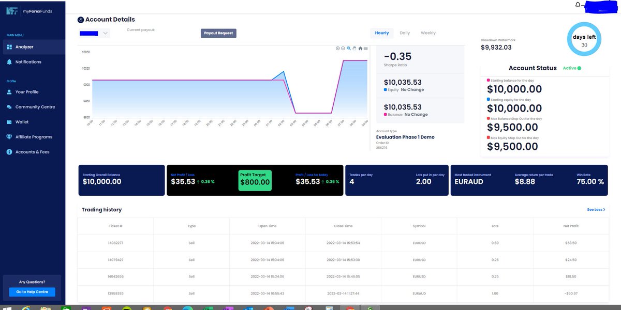Click the Account Details heading icon
621x310 pixels.
pos(80,20)
